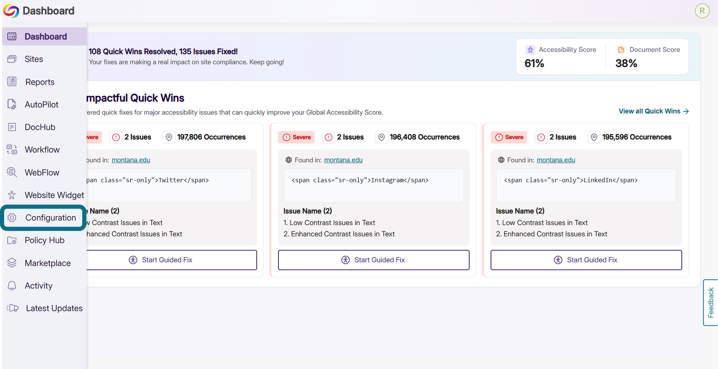Go to AutoPilot in sidebar

(44, 104)
